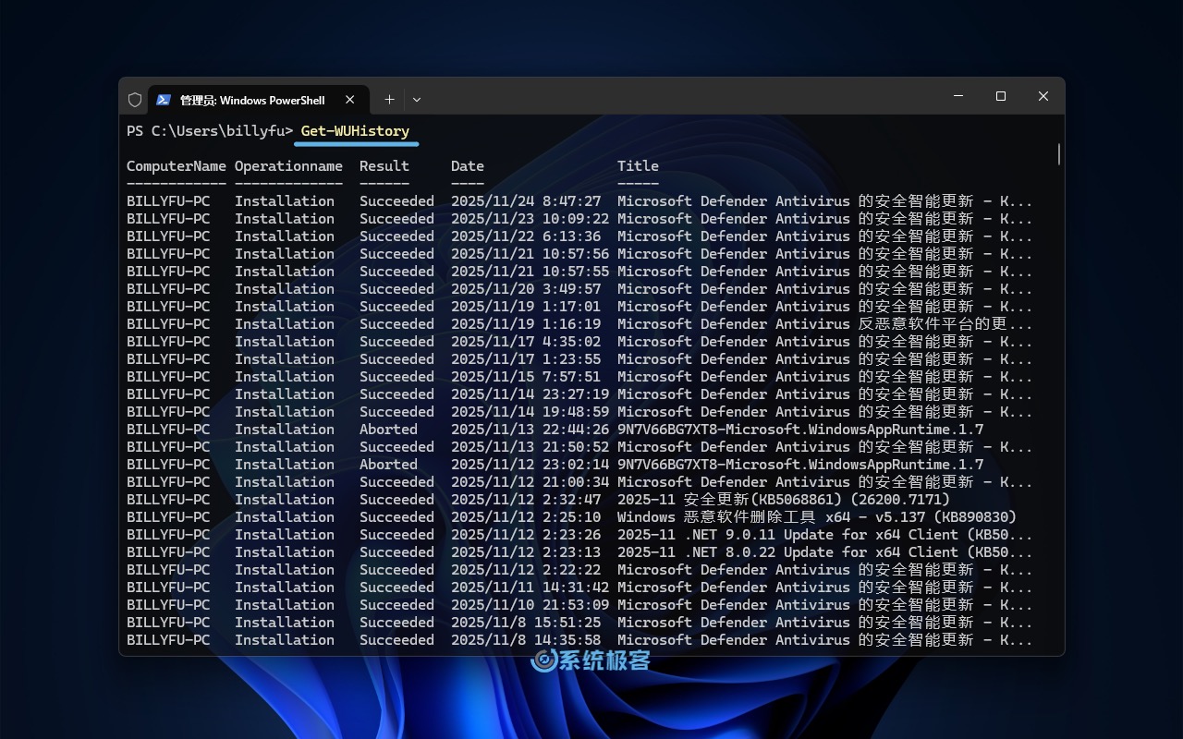Image resolution: width=1183 pixels, height=739 pixels.
Task: Click the .NET 9.0.11 Update title
Action: pyautogui.click(x=824, y=535)
